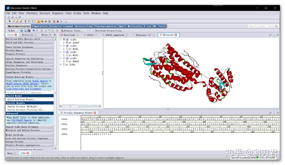Click Verify Protein (Profiles-3D)...
Screen dimensions: 285x165
(27, 110)
